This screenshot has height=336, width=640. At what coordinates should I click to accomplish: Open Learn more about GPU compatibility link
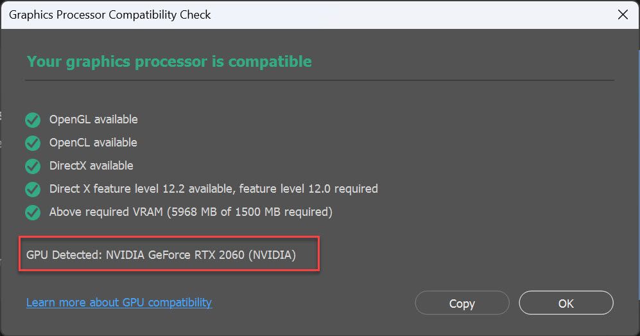pos(119,303)
